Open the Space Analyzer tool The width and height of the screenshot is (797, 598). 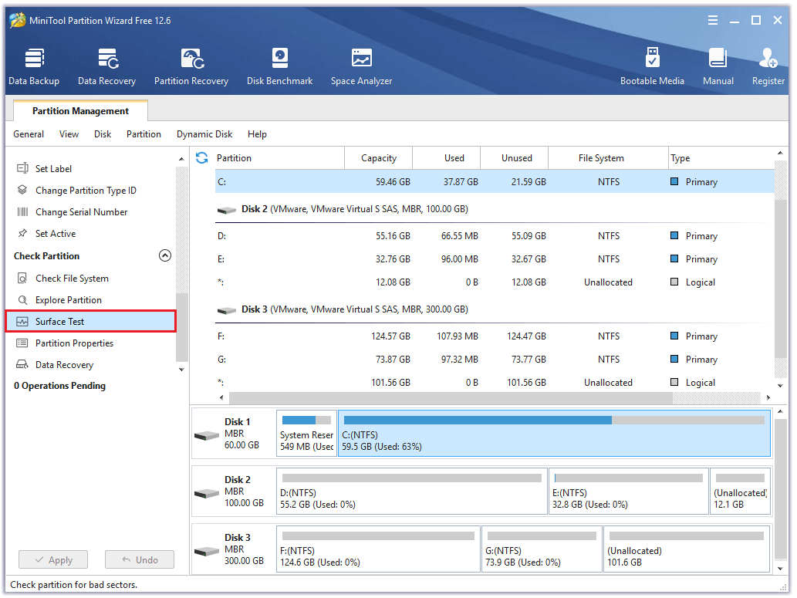[361, 66]
